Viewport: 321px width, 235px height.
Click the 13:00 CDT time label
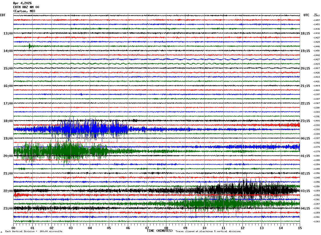coord(8,33)
